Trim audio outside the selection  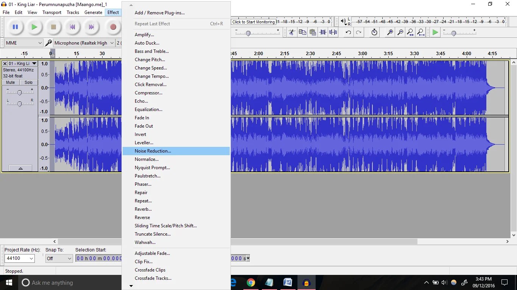323,32
